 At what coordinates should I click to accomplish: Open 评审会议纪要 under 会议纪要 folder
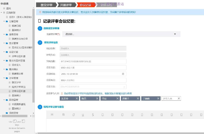coord(19,56)
